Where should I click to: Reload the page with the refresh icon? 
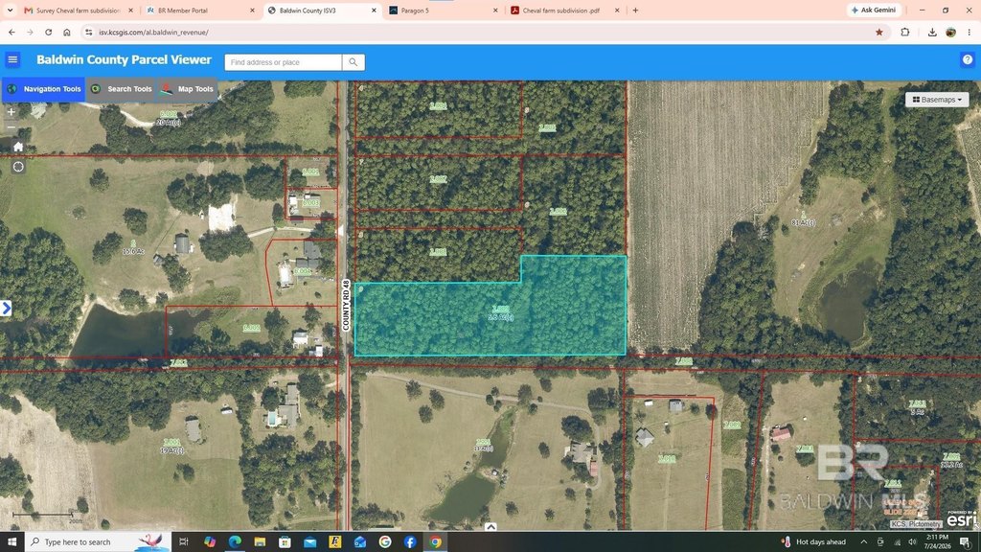click(48, 32)
